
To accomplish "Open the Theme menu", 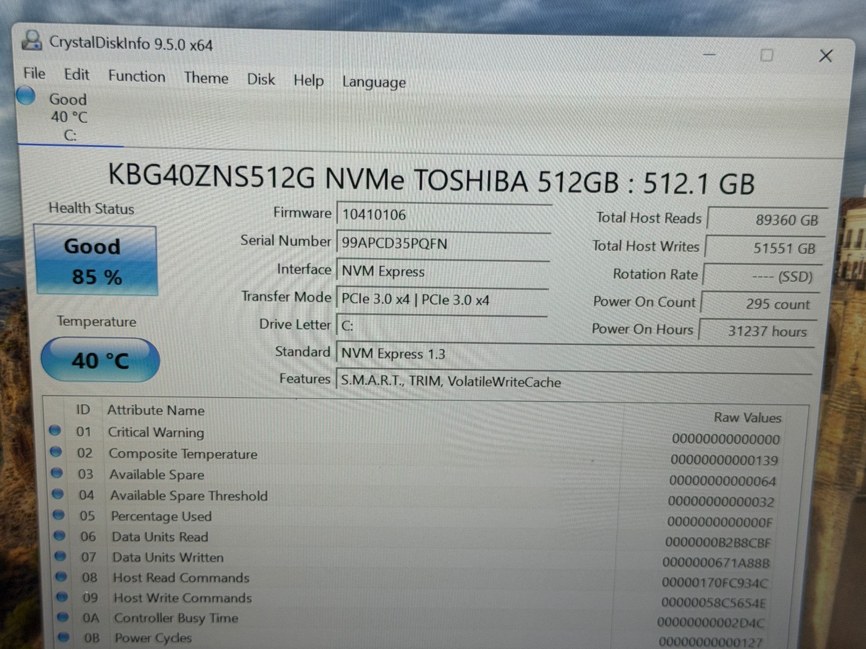I will point(206,78).
